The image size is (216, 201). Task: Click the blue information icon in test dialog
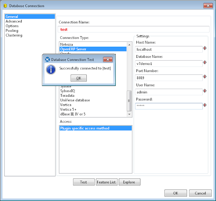(x=51, y=70)
